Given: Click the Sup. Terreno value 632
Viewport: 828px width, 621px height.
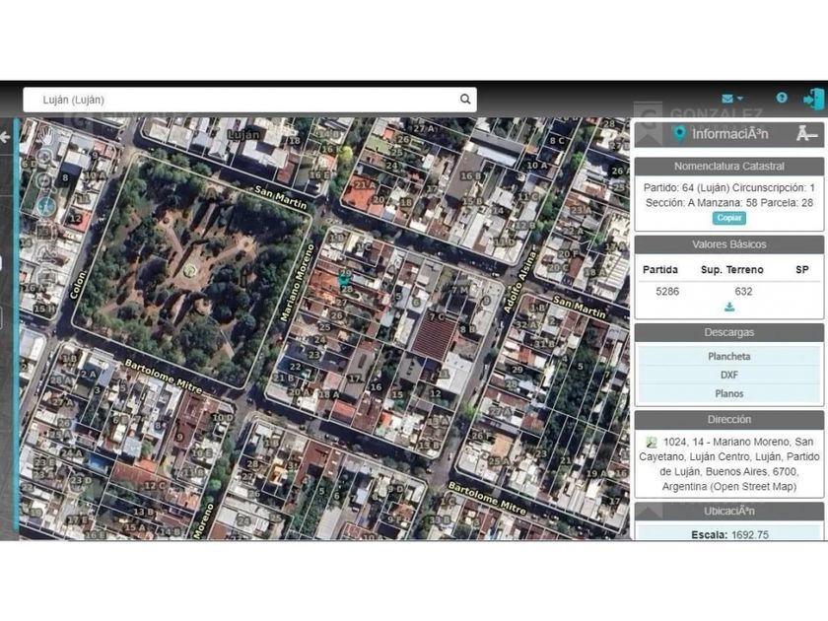Looking at the screenshot, I should [x=743, y=292].
